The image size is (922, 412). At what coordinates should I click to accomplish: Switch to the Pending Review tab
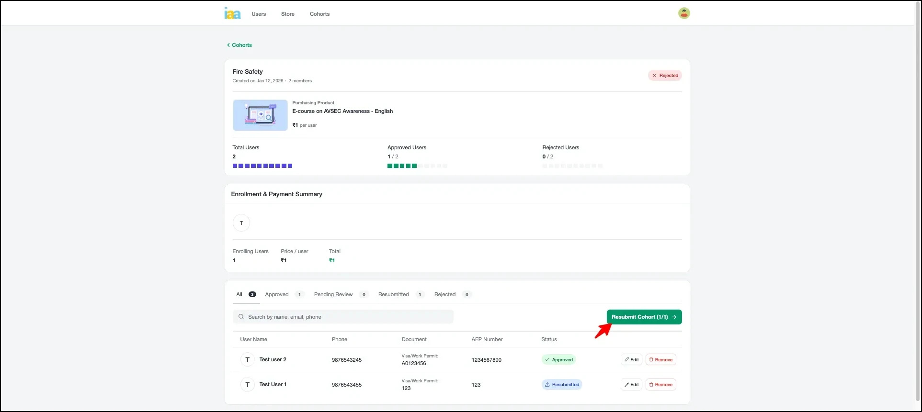tap(333, 294)
